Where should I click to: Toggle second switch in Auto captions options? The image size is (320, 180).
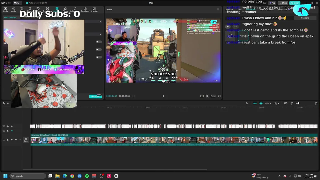click(x=99, y=49)
